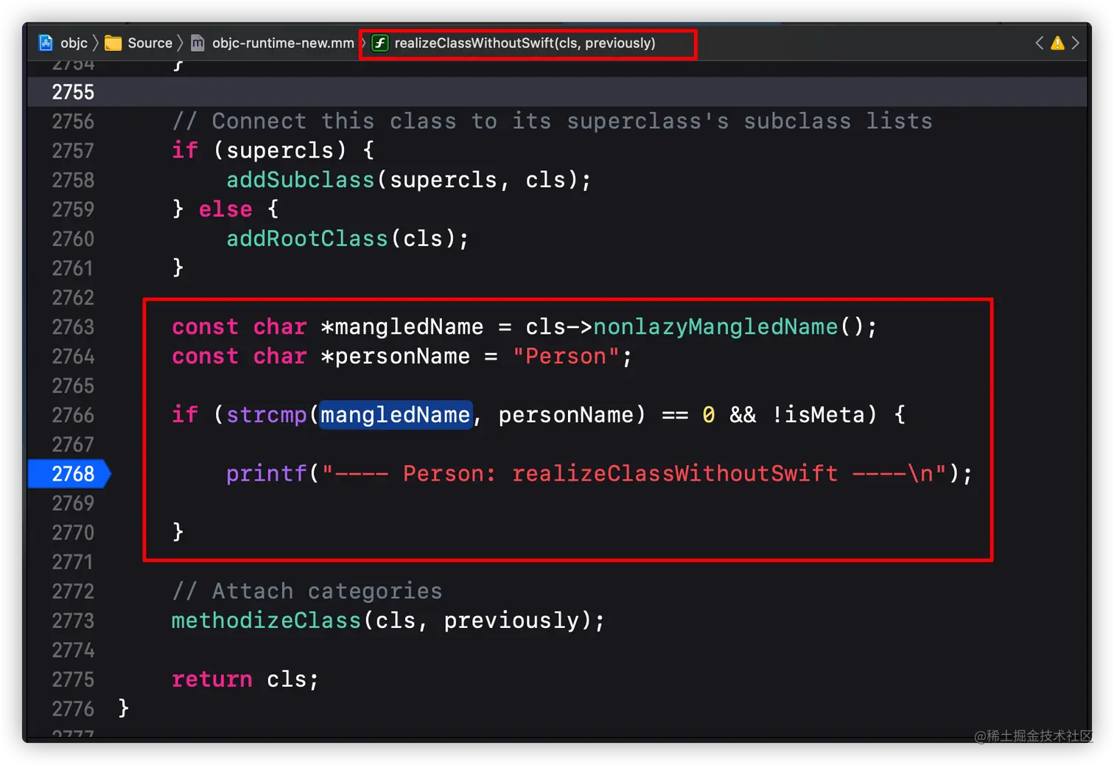
Task: Click the !isMeta condition
Action: [818, 415]
